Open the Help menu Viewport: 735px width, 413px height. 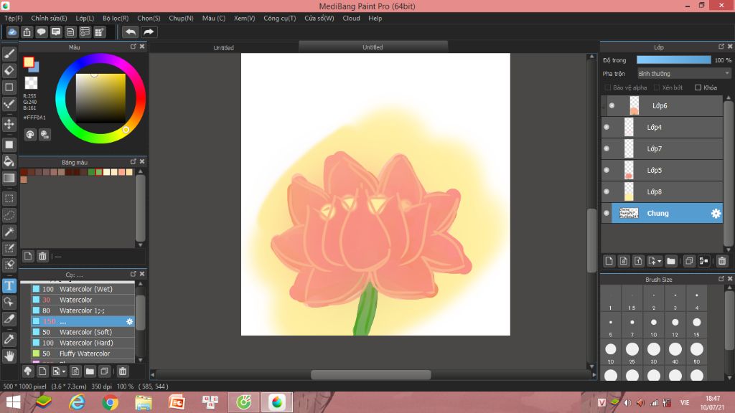click(375, 18)
